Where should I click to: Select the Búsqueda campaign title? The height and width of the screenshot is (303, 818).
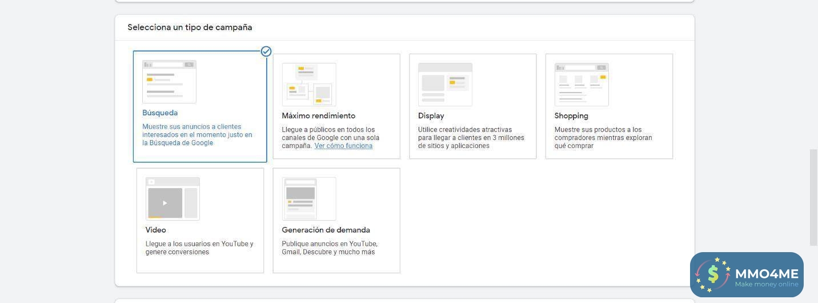(160, 113)
